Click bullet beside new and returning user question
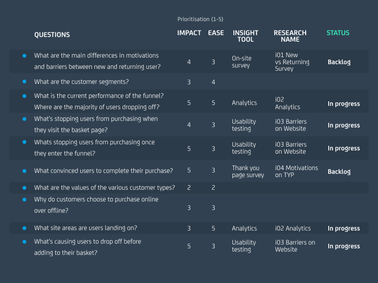This screenshot has height=283, width=378. point(24,55)
